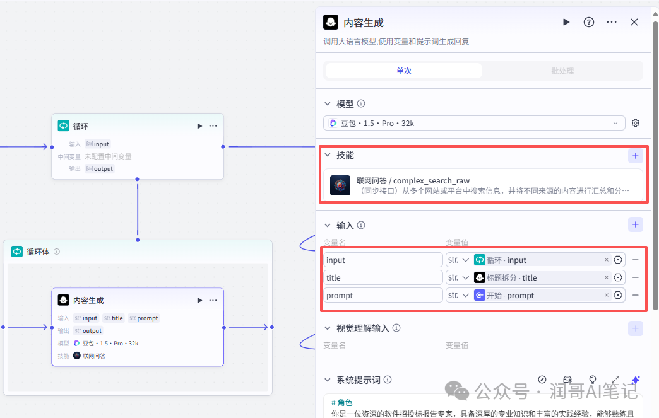
Task: Close the 内容生成 settings panel
Action: (x=634, y=22)
